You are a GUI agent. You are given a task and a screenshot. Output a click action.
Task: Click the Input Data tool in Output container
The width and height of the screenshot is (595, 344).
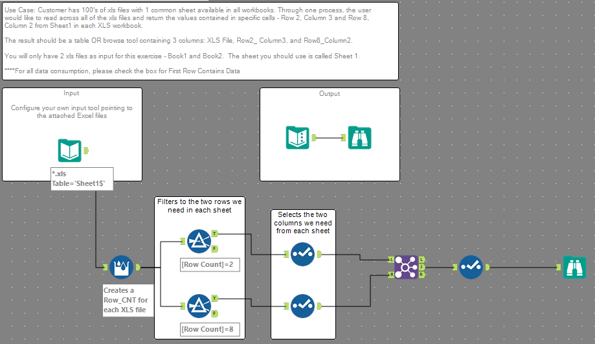click(298, 137)
